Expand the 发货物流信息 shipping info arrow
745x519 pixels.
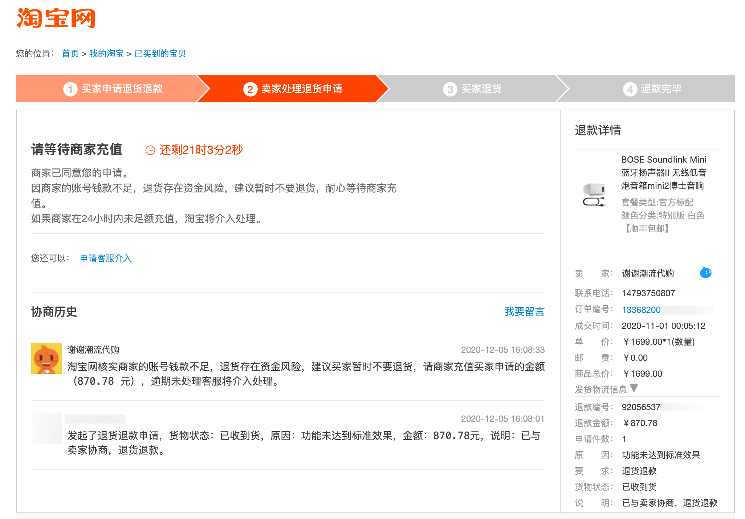pos(634,388)
